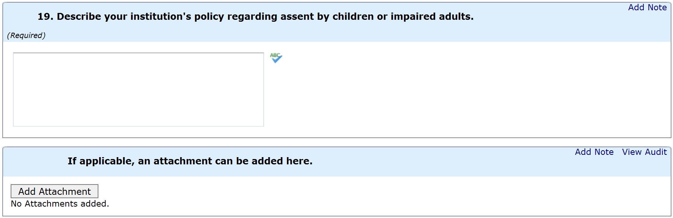Click the "(Required)" label under question 19
Screen dimensions: 673x218
click(26, 35)
